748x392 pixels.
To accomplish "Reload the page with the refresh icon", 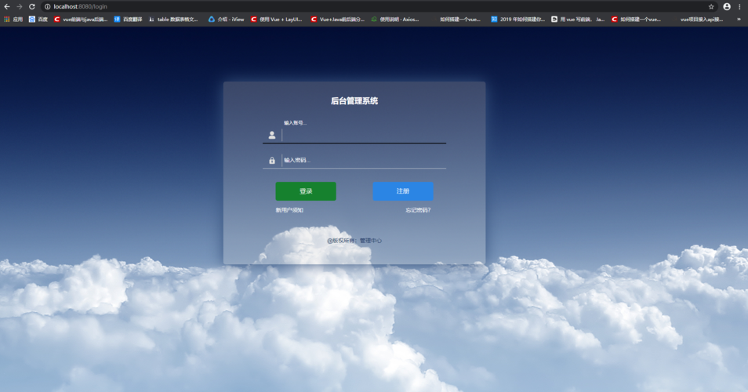I will coord(32,7).
